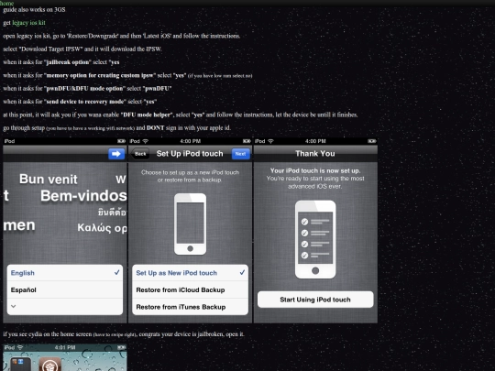Tap the blue Next button
495x371 pixels.
[x=240, y=154]
